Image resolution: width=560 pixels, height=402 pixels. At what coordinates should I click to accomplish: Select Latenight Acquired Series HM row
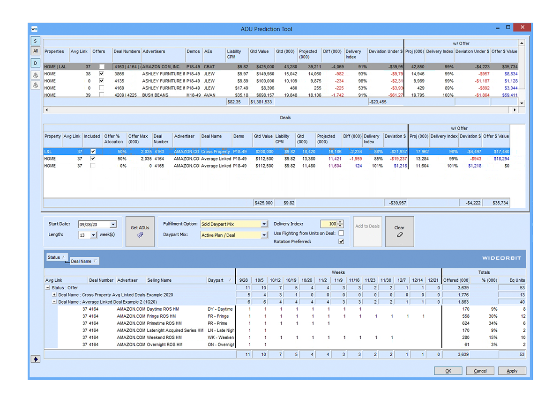pos(292,330)
